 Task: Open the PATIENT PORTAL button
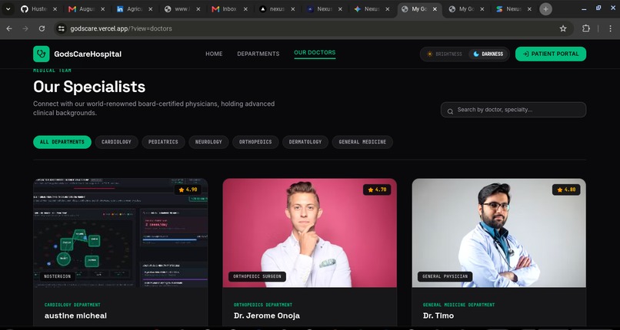tap(551, 54)
